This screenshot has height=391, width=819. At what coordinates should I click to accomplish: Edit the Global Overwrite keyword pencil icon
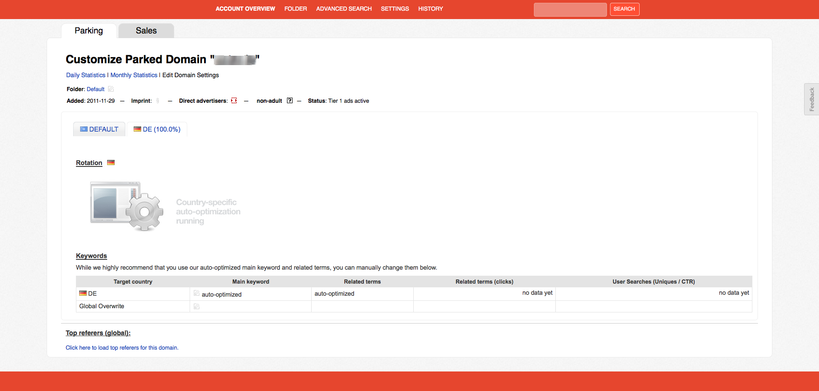tap(197, 306)
